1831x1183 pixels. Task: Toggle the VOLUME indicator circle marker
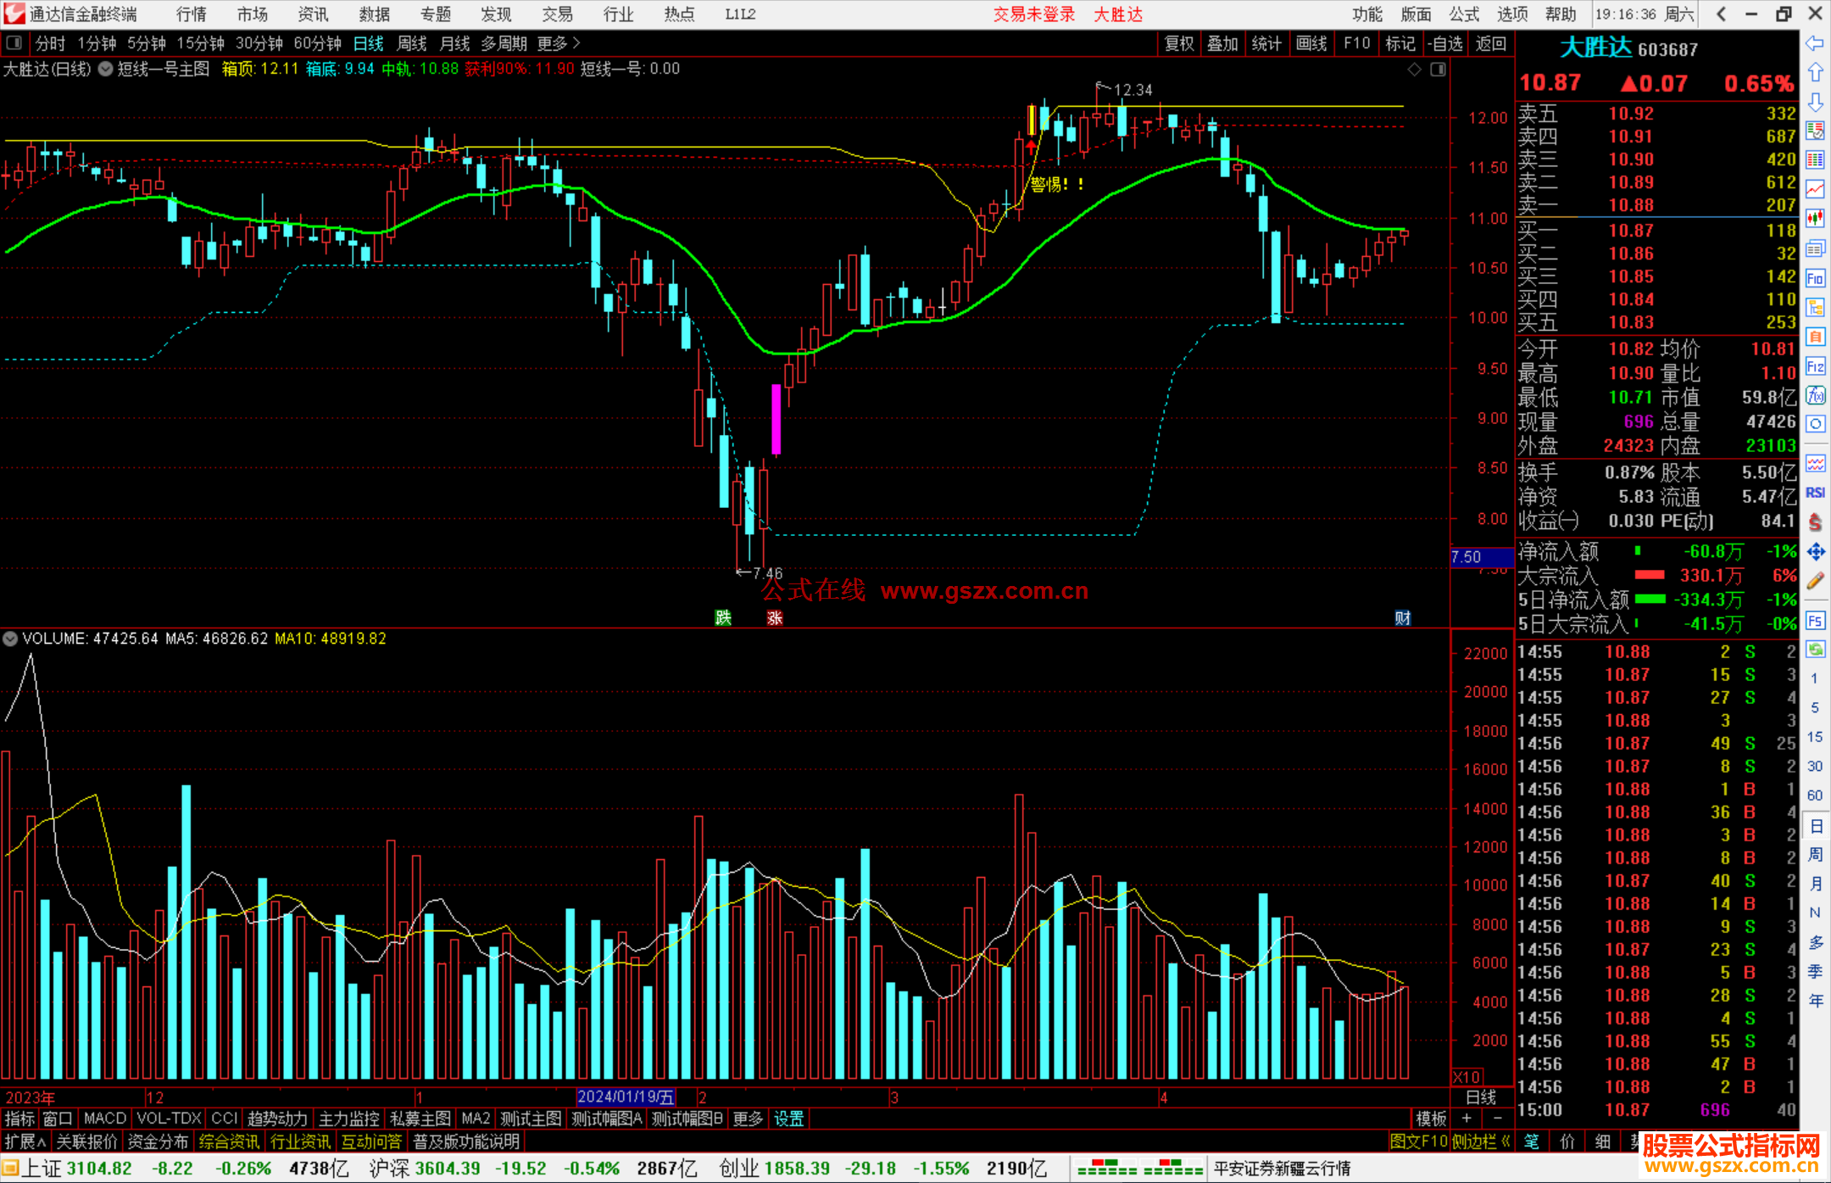point(10,639)
